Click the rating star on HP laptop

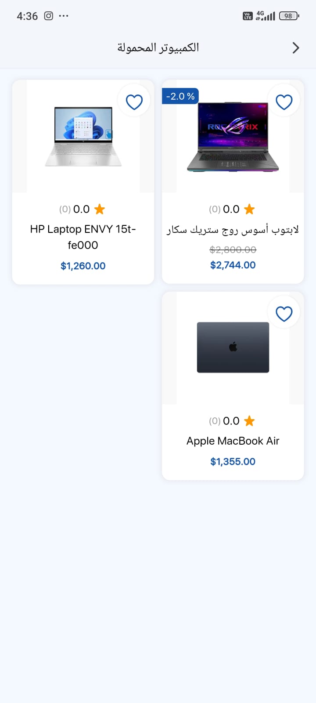click(x=100, y=209)
